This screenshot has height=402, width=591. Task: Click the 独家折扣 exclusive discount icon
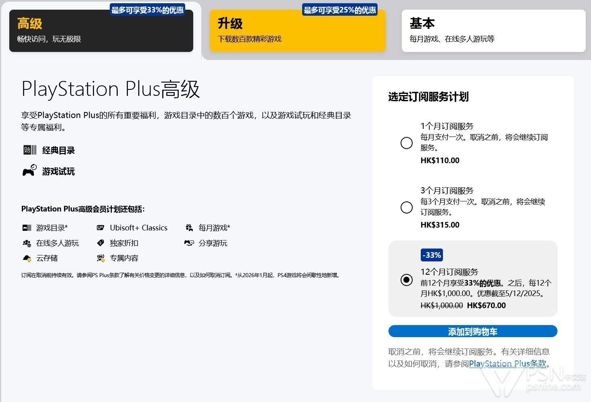tap(100, 243)
